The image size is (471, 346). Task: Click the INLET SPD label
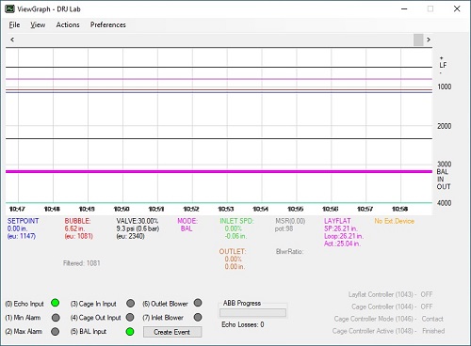[236, 221]
